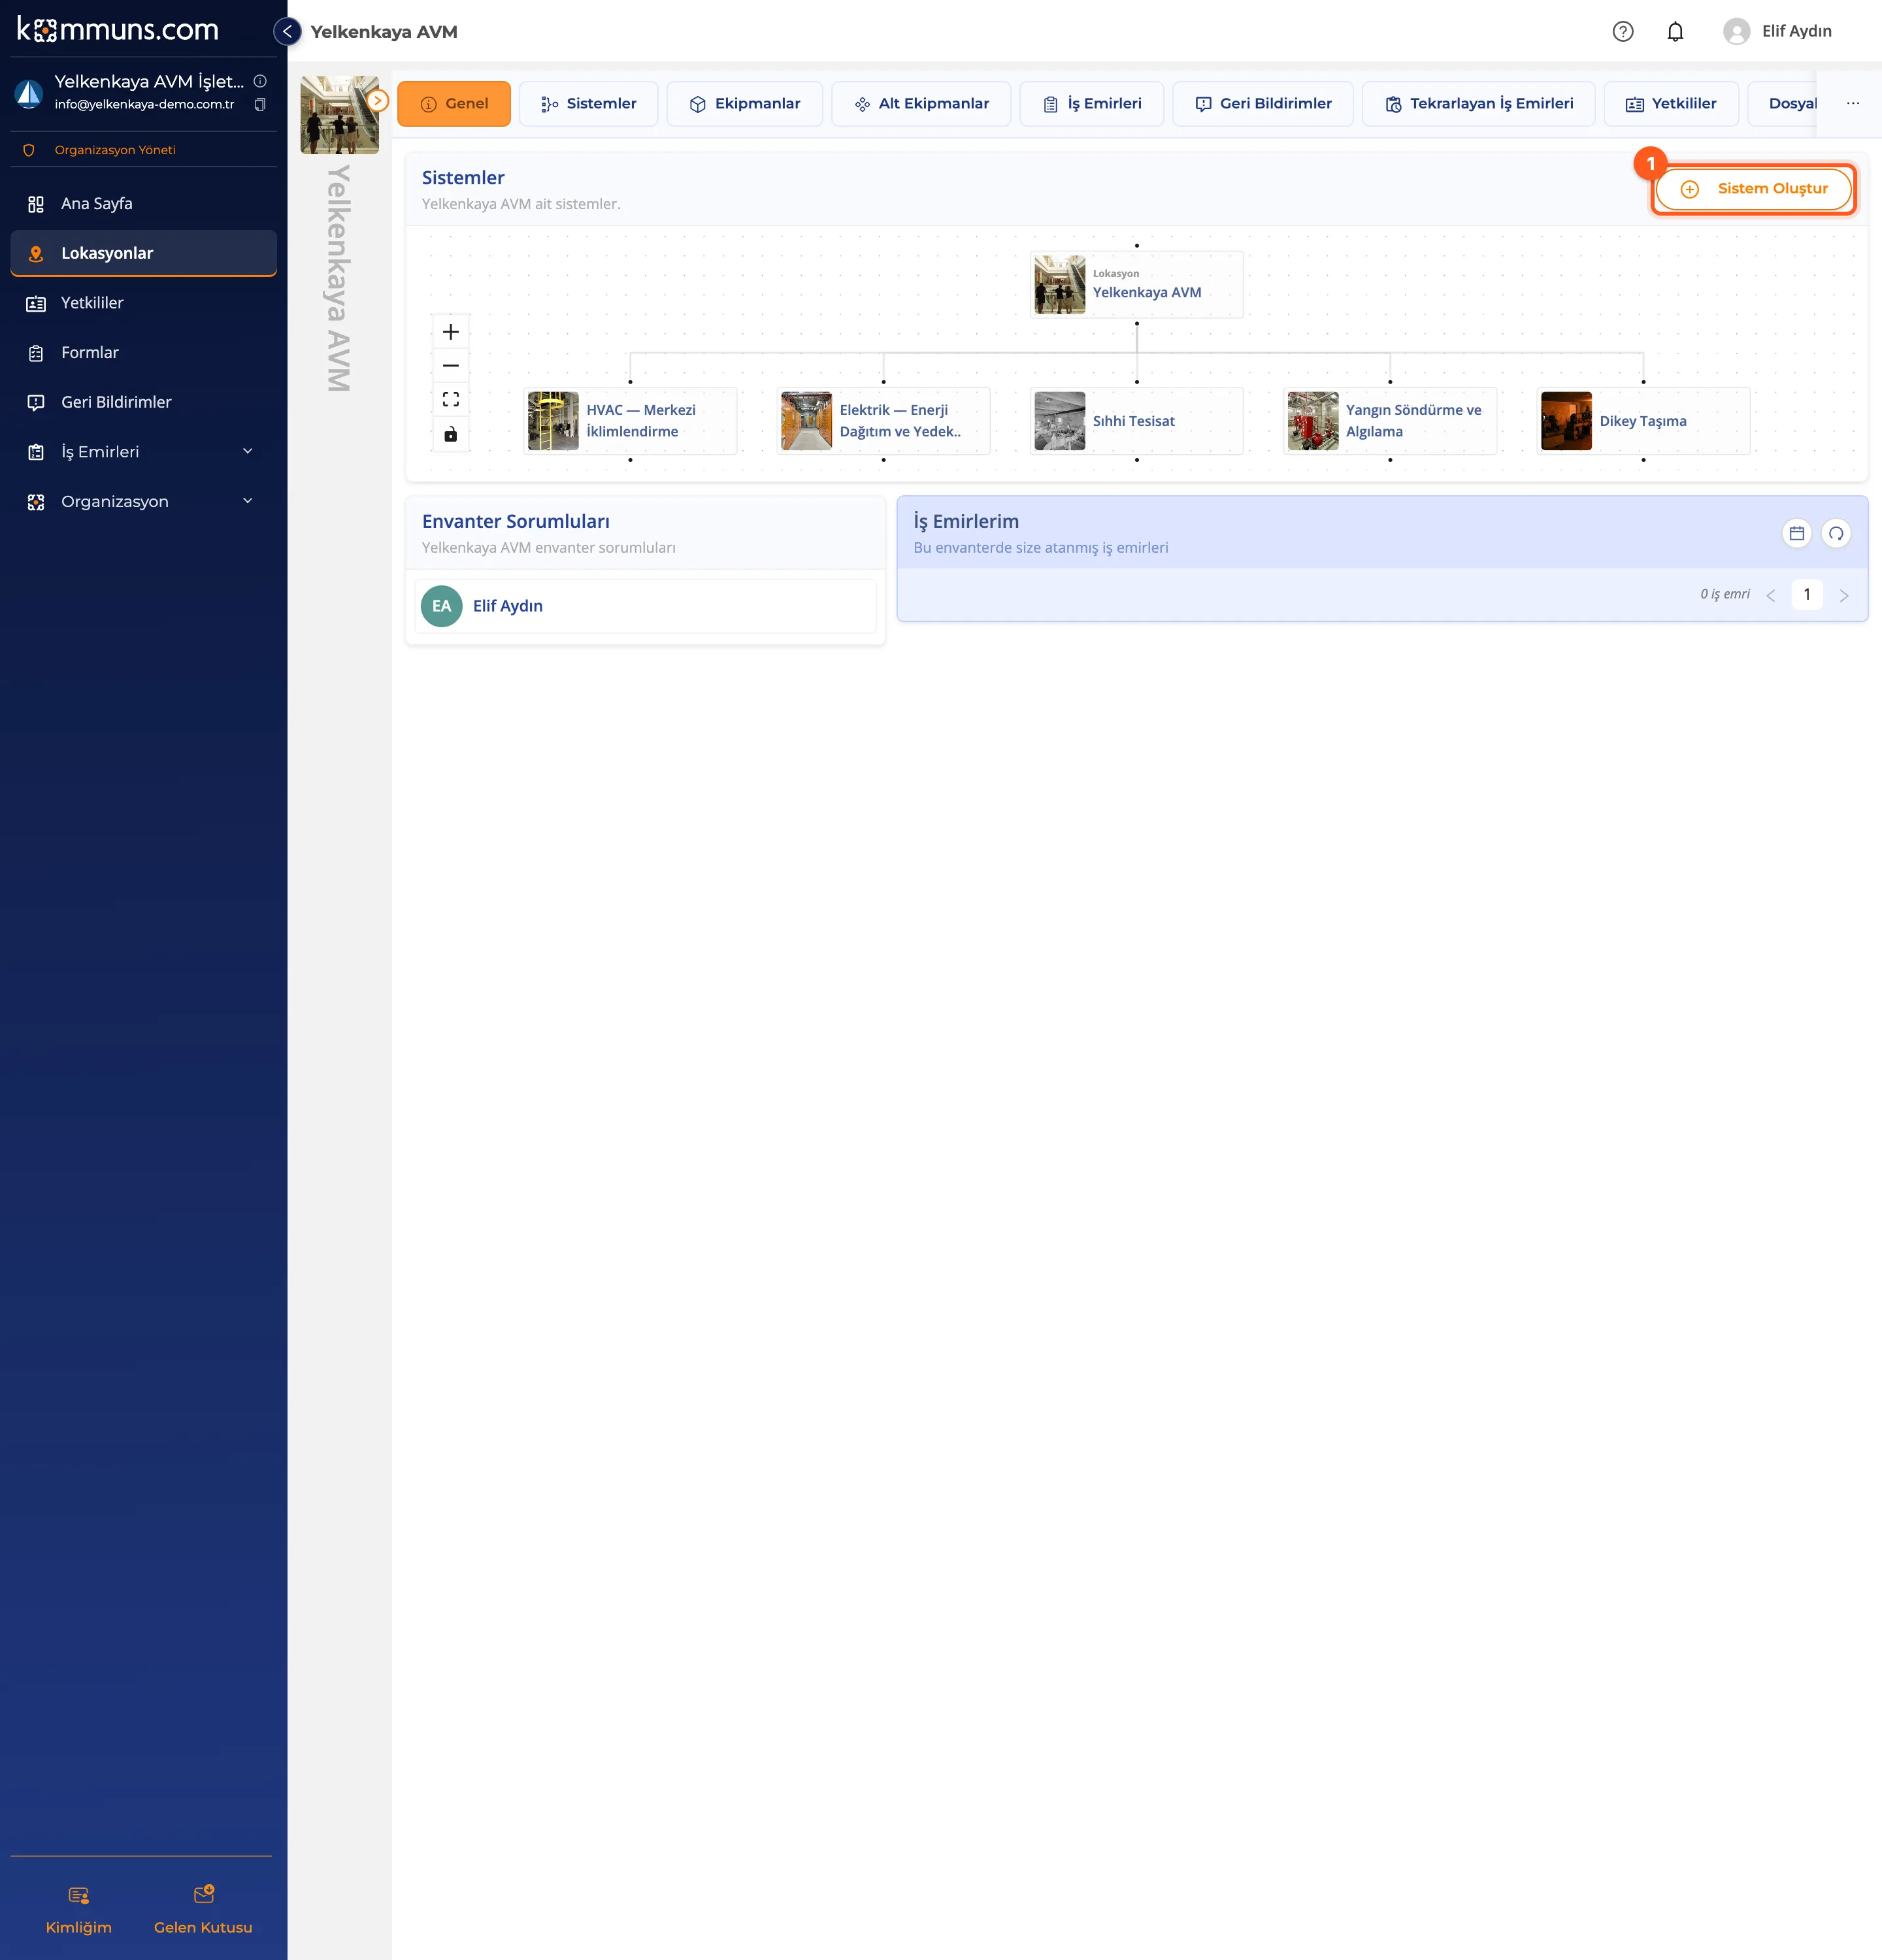
Task: Open the Elektrik — Enerji Dağıtım node
Action: [x=883, y=421]
